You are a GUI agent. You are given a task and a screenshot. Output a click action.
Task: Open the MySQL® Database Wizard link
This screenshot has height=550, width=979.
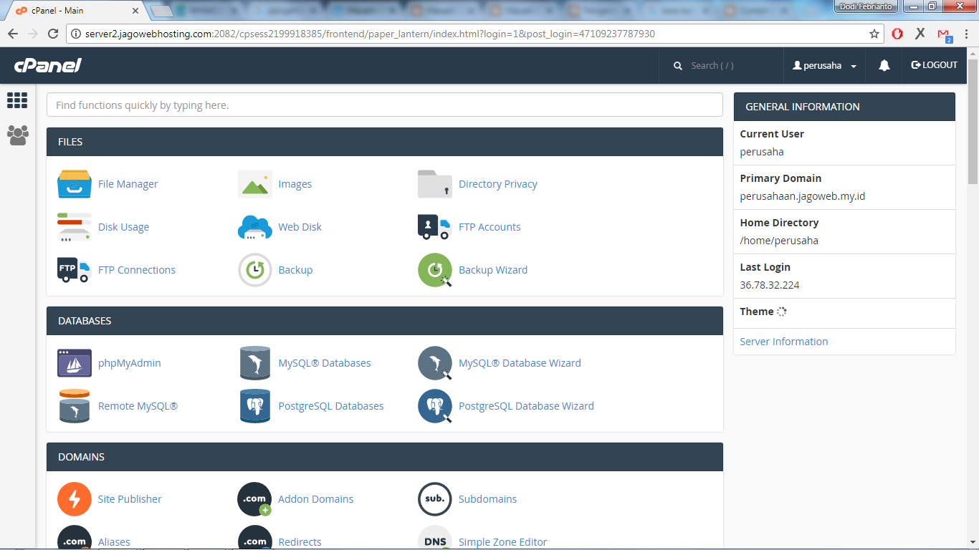519,363
